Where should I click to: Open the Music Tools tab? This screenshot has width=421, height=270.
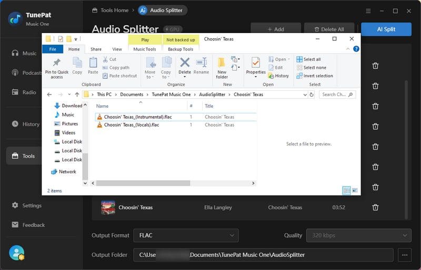click(144, 49)
